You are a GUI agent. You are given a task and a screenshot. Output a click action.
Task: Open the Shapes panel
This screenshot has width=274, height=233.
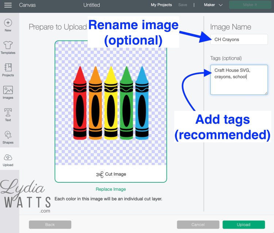click(x=8, y=137)
